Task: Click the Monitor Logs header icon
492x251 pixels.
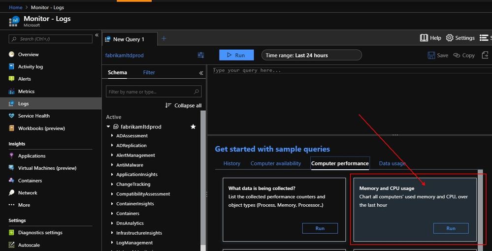Action: pos(14,21)
